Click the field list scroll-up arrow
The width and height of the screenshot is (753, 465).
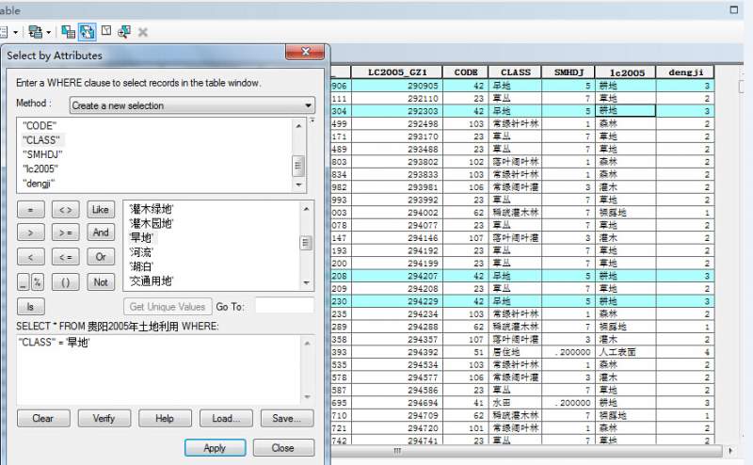(298, 126)
